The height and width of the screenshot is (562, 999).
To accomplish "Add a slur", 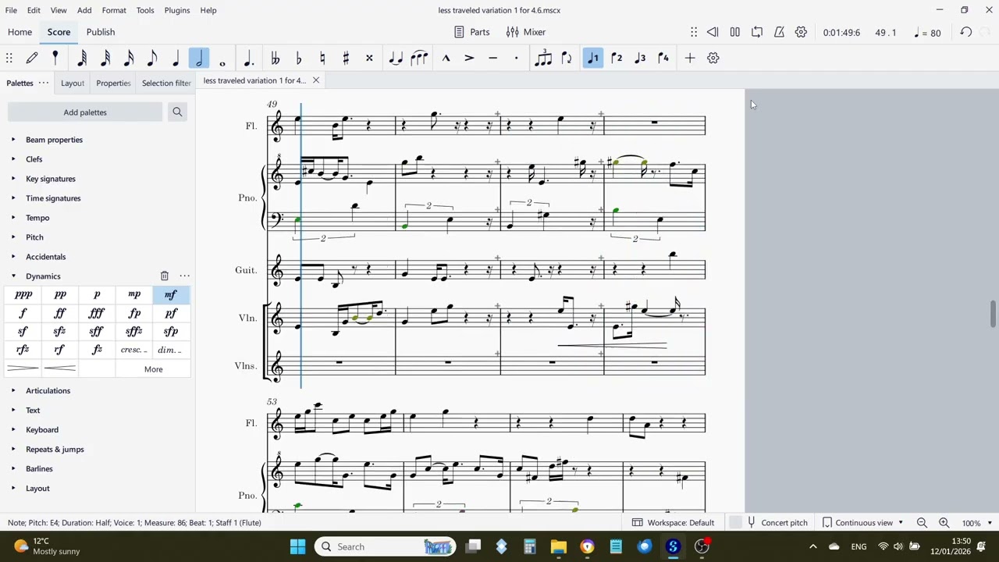I will (x=419, y=58).
